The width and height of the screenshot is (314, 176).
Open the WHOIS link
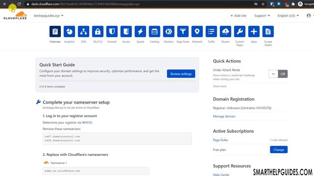pyautogui.click(x=87, y=123)
